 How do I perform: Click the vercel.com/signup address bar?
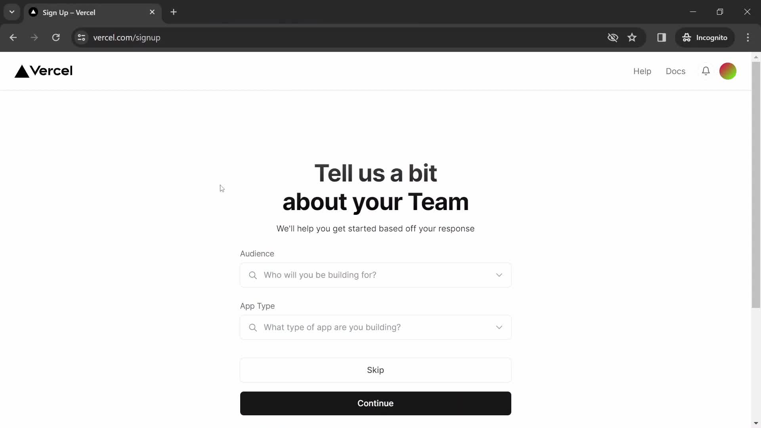tap(128, 37)
